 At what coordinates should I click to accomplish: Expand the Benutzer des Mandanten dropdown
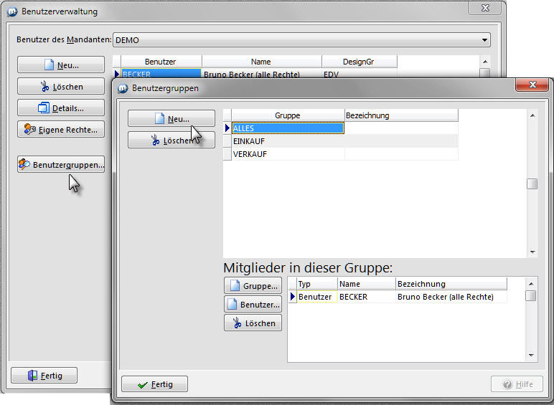[485, 41]
